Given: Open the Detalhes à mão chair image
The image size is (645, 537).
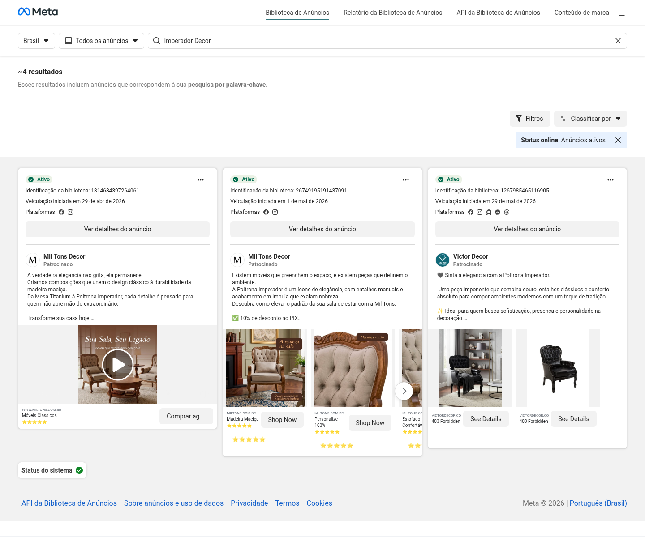Looking at the screenshot, I should tap(353, 368).
